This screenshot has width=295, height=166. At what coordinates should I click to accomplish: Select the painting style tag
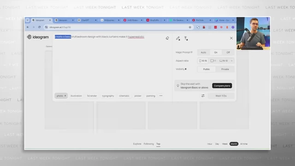click(151, 96)
